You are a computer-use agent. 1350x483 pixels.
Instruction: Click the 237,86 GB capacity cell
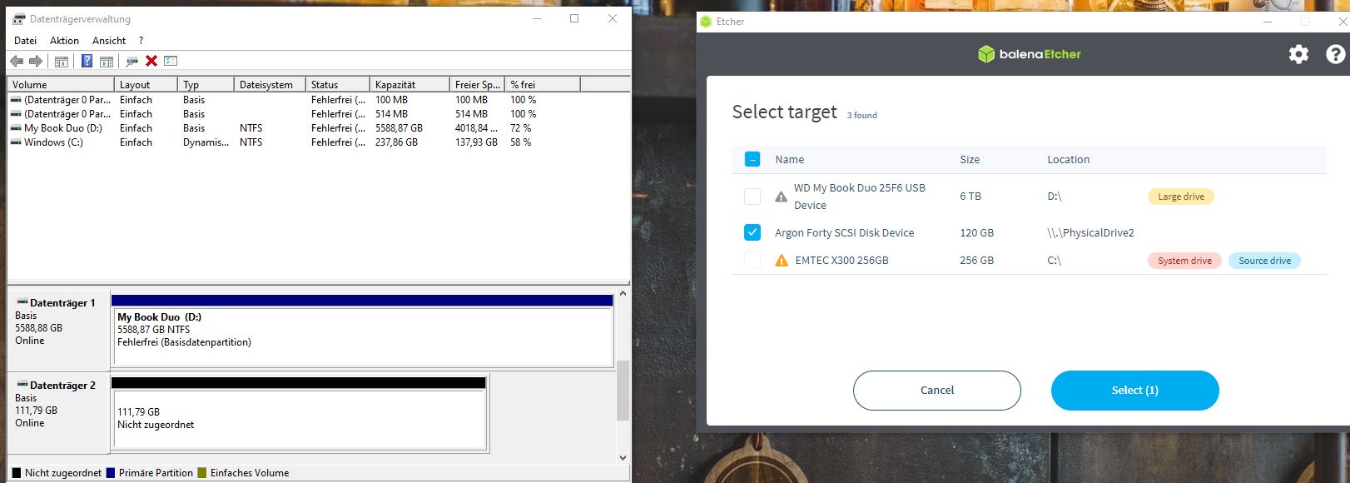coord(396,142)
